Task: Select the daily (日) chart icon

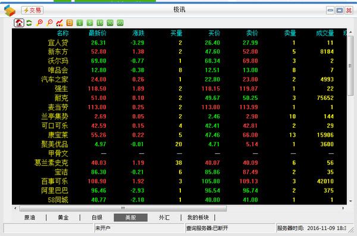Action: click(x=70, y=23)
